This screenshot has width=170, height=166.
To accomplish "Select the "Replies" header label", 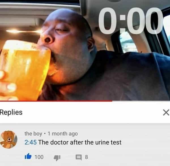I will pos(11,112).
